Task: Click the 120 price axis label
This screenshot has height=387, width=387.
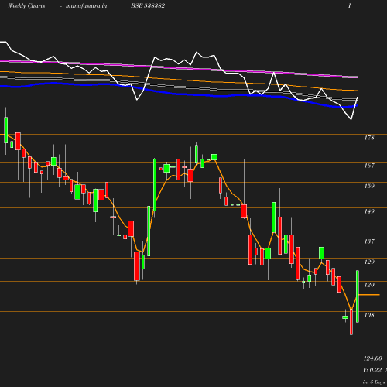Action: [x=369, y=285]
